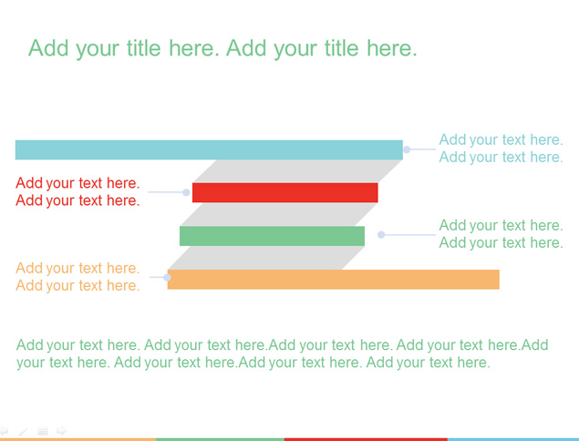Image resolution: width=579 pixels, height=441 pixels.
Task: Open the slideshow menu icon
Action: [43, 431]
